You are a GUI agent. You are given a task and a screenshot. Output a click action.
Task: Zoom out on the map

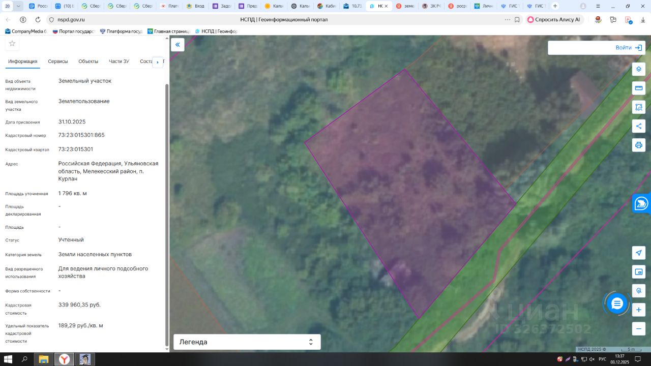(x=639, y=328)
